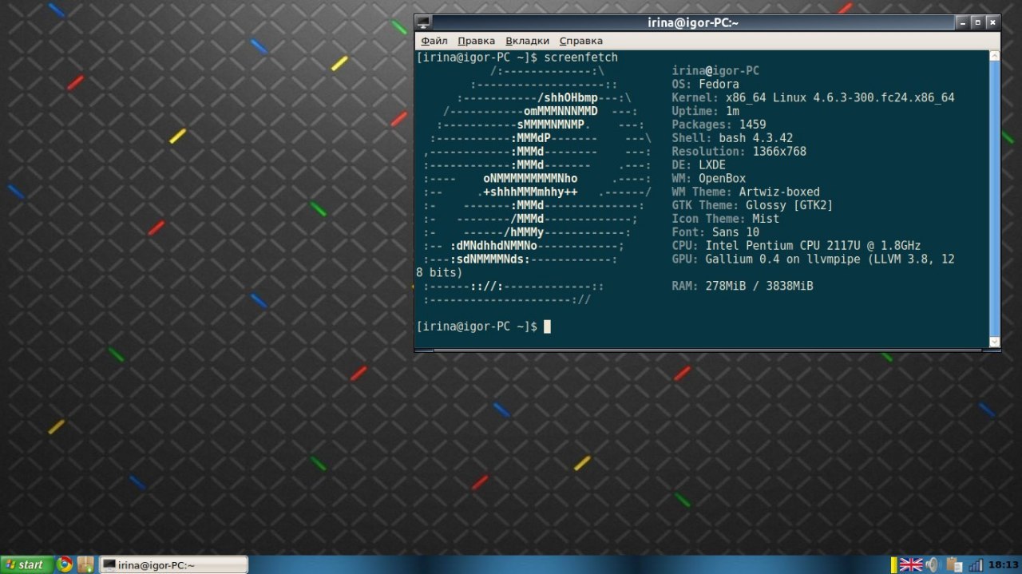Click the Resolution: 1366x768 line
Screen dimensions: 1022x574
[739, 151]
